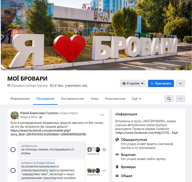Open the Наставничество tab
Viewport: 192px width, 182px height.
(x=72, y=99)
